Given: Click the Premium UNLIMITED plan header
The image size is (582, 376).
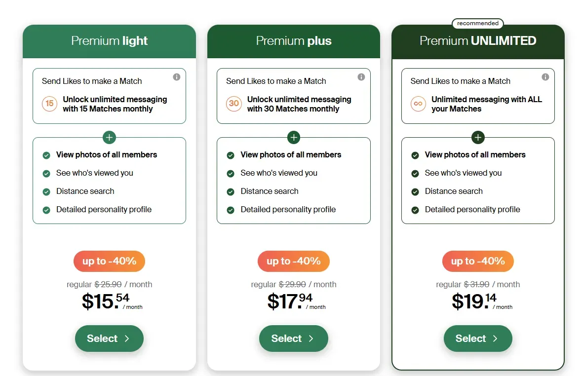Looking at the screenshot, I should tap(478, 41).
